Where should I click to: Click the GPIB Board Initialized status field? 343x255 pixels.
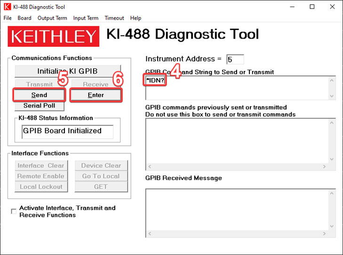[x=68, y=131]
